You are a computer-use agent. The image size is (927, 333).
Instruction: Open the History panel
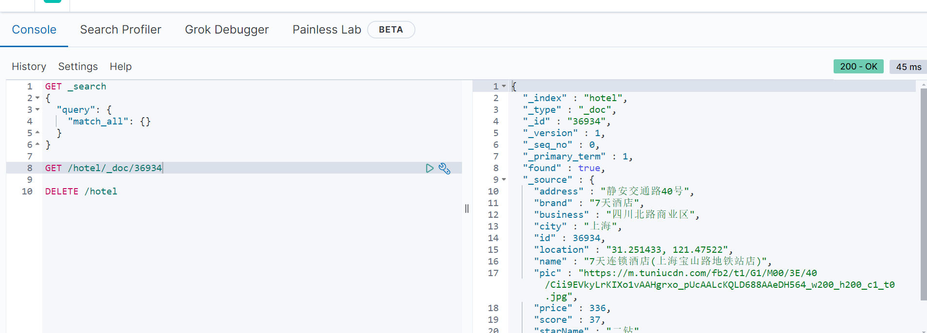click(29, 67)
